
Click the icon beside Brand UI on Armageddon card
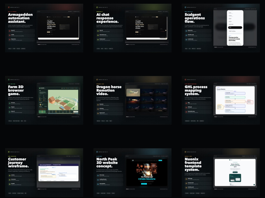click(x=10, y=31)
